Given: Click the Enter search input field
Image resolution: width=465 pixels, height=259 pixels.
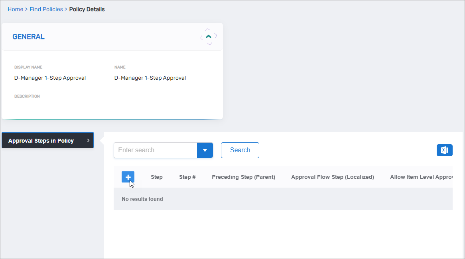Looking at the screenshot, I should coord(155,150).
